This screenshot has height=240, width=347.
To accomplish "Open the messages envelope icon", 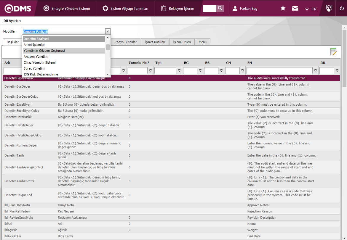I will point(295,9).
